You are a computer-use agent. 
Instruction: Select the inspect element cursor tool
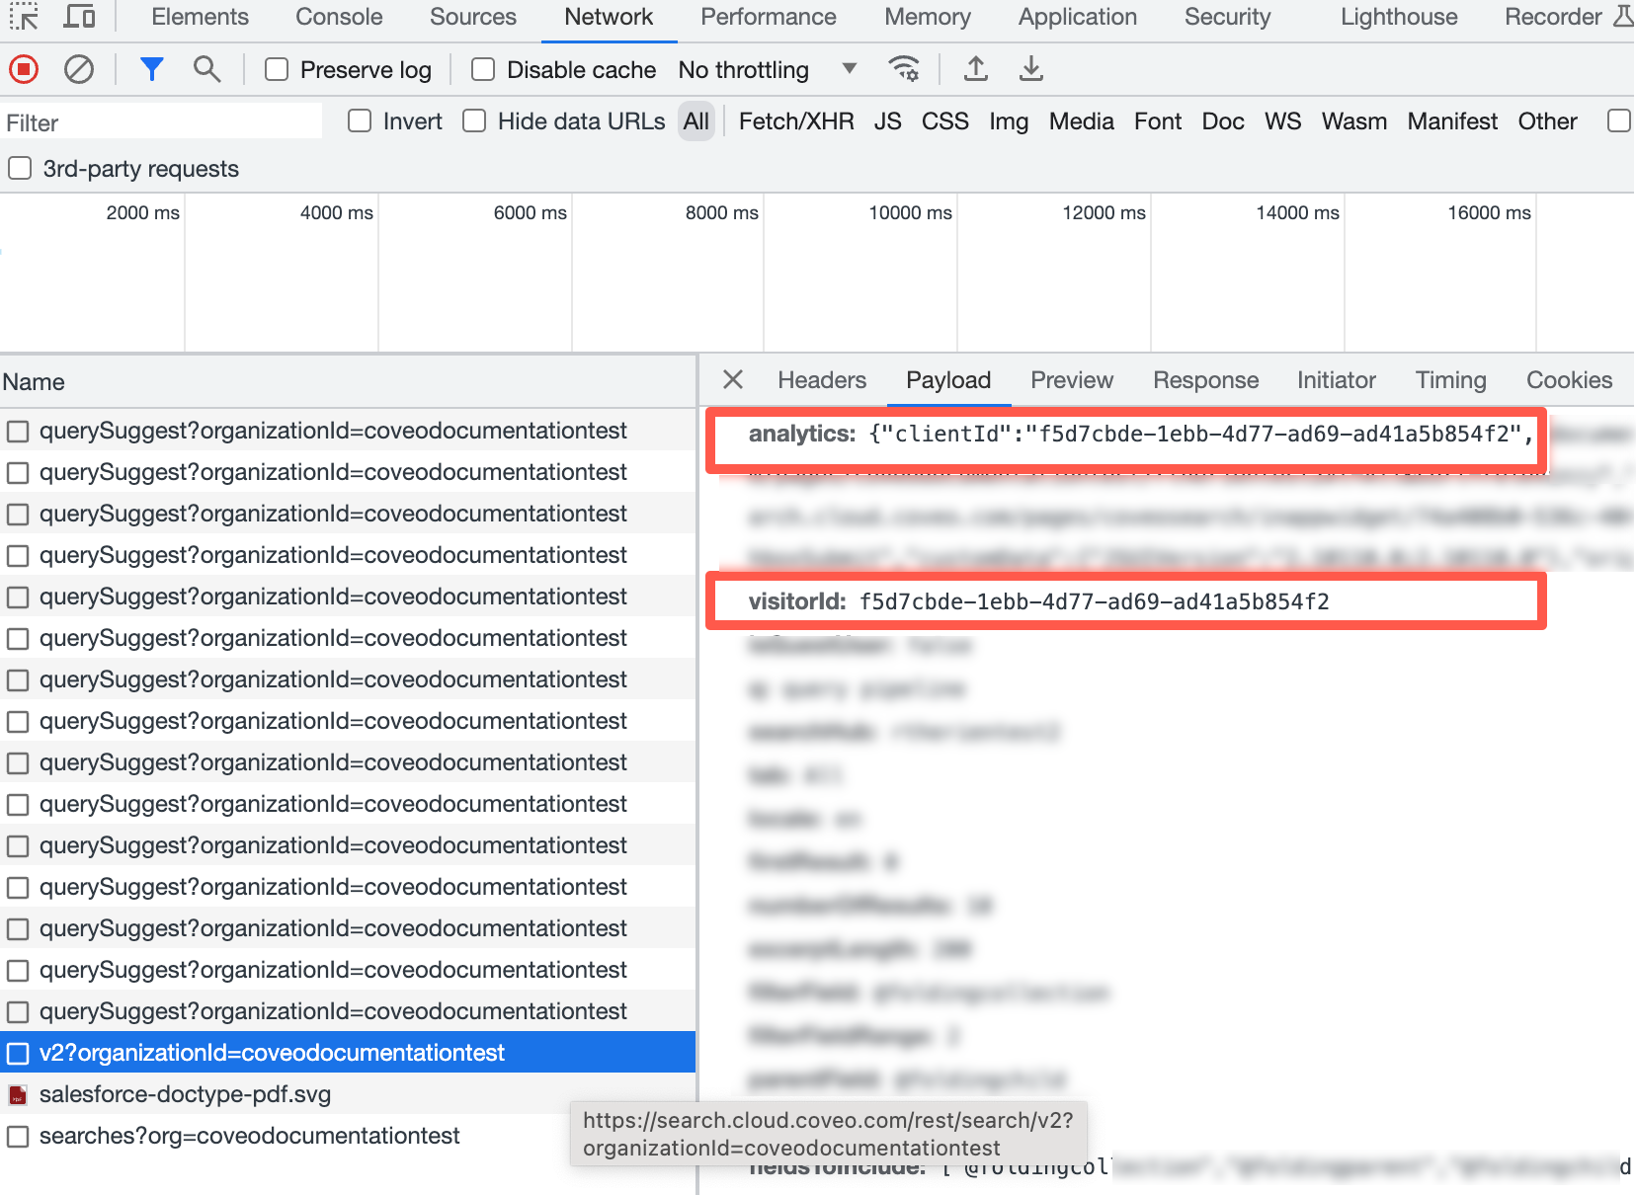click(x=24, y=17)
